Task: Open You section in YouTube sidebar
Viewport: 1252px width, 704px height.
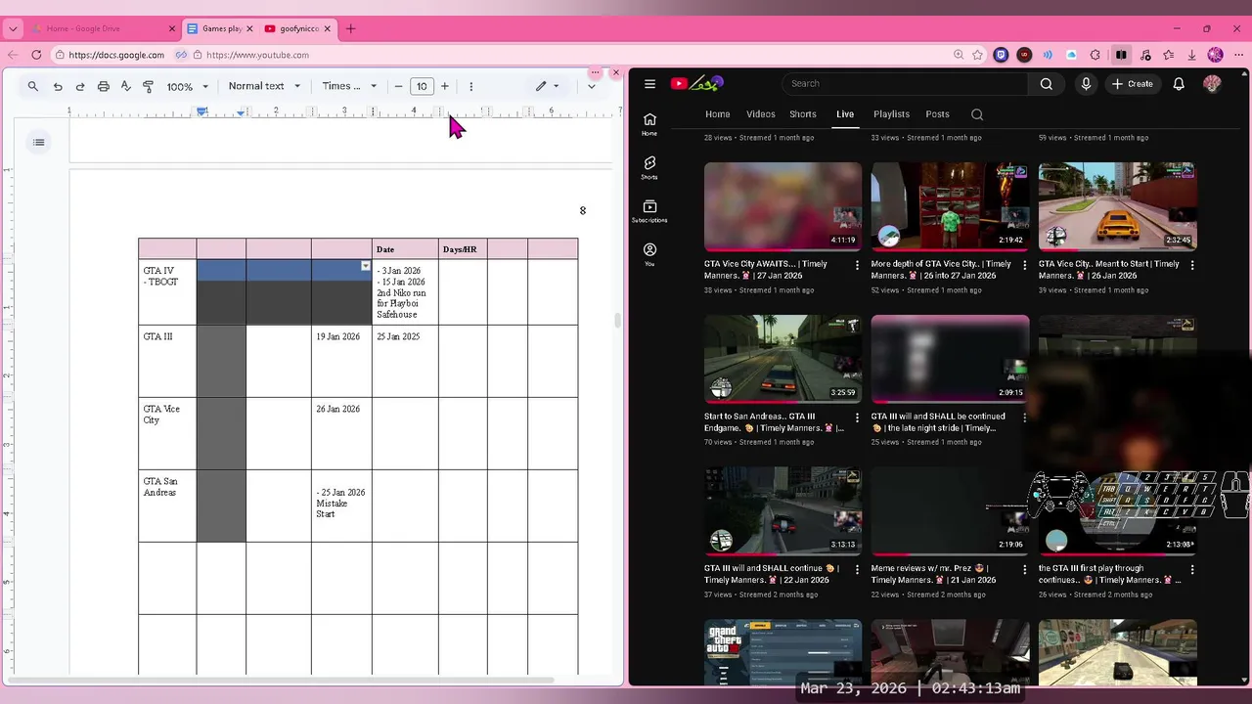Action: (649, 254)
